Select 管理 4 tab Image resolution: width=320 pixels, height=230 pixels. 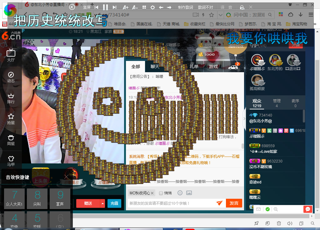277,103
